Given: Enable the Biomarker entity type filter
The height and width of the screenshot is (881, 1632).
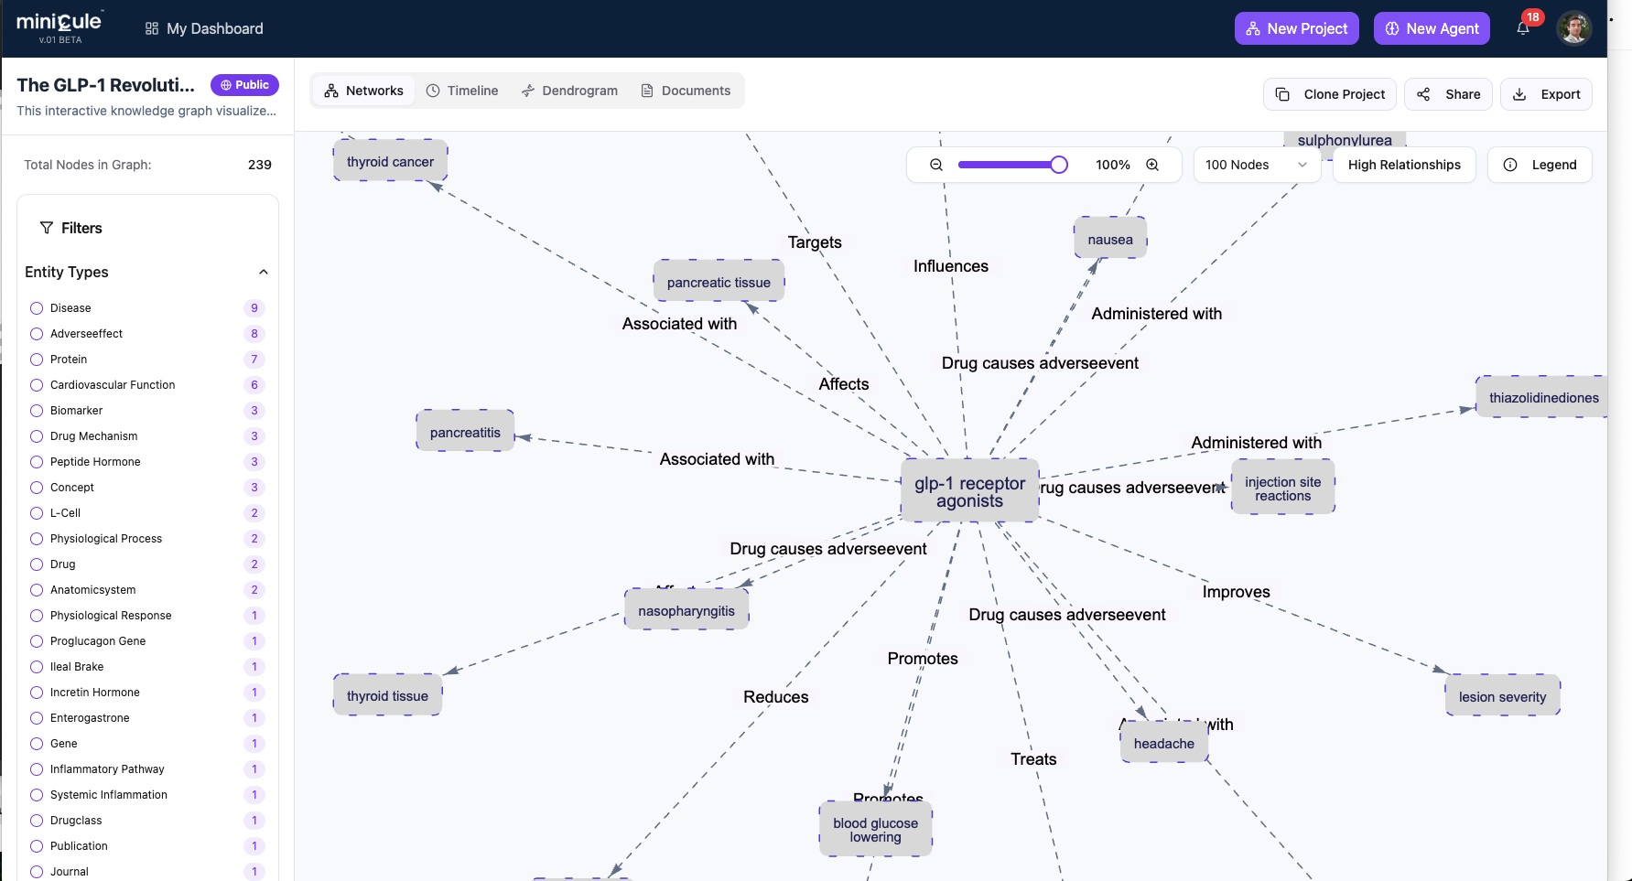Looking at the screenshot, I should click(x=36, y=410).
